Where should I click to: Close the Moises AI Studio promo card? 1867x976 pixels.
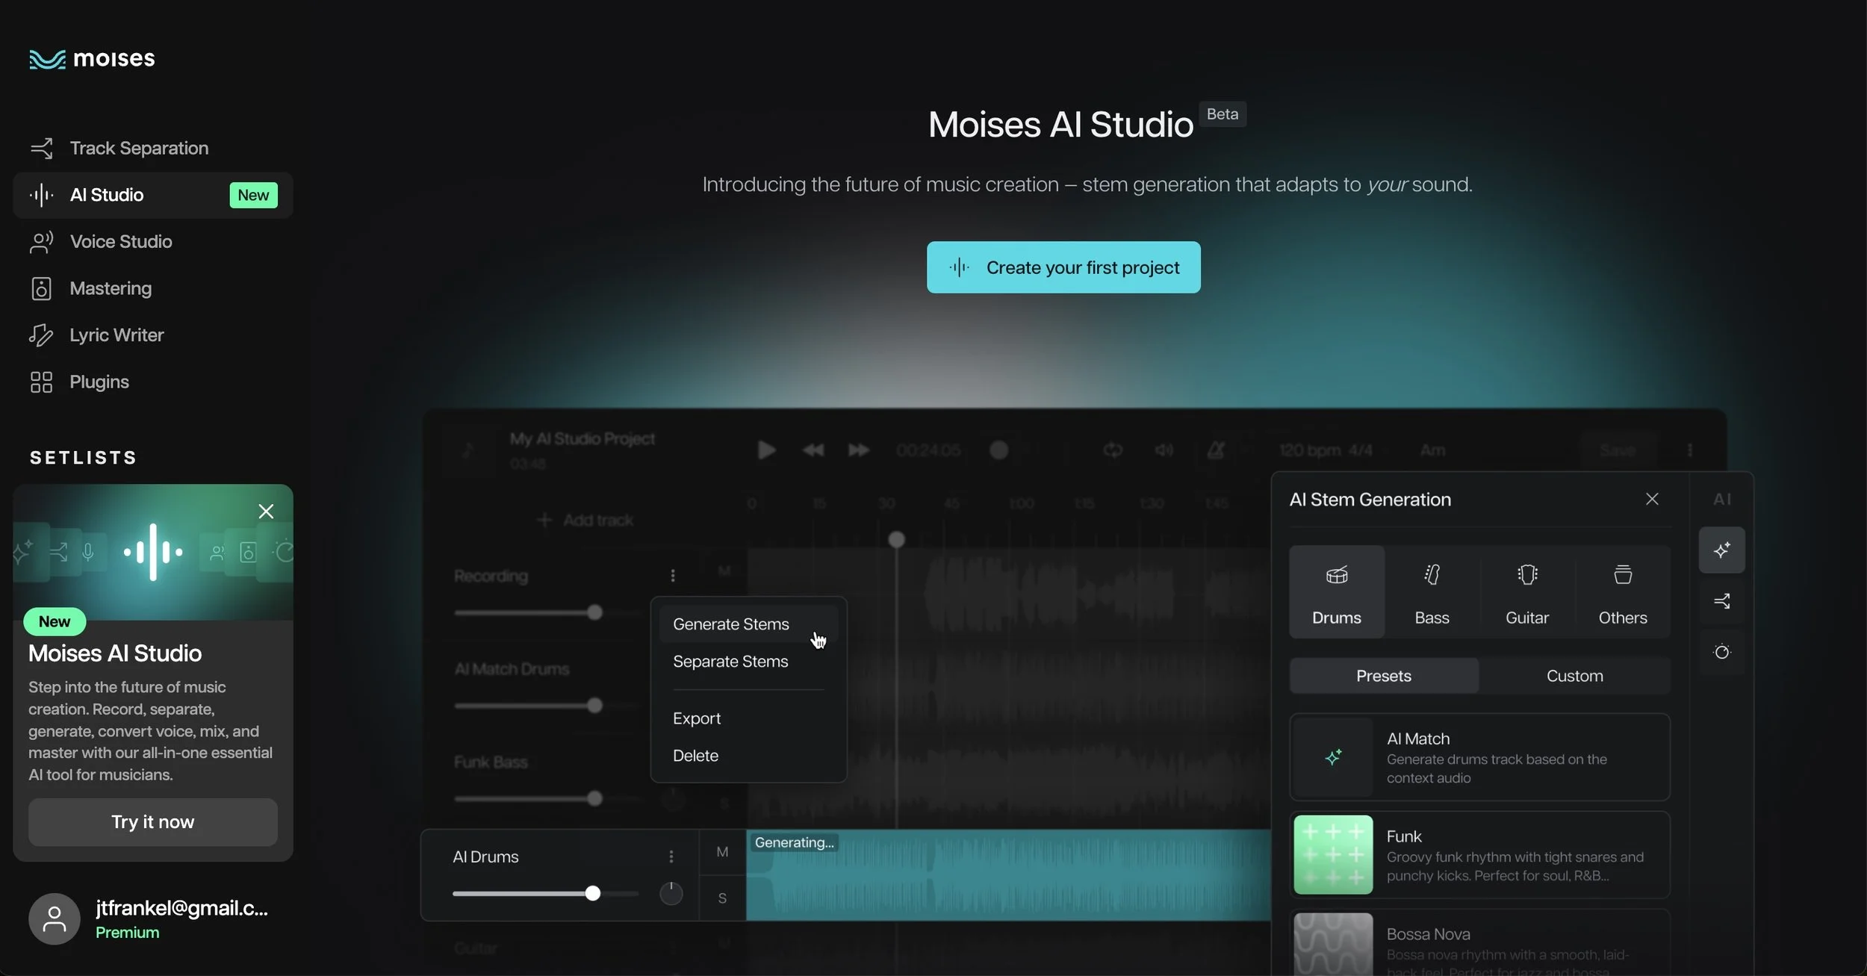266,511
